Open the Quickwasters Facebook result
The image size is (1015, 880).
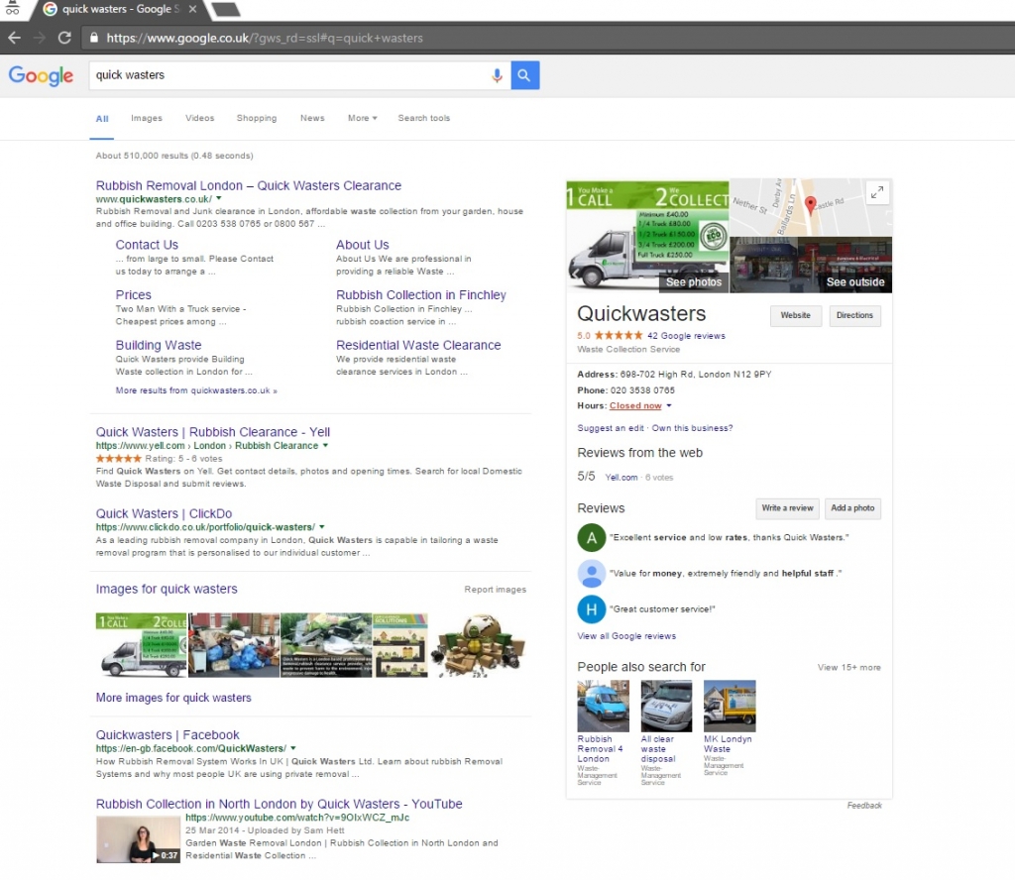(x=168, y=735)
